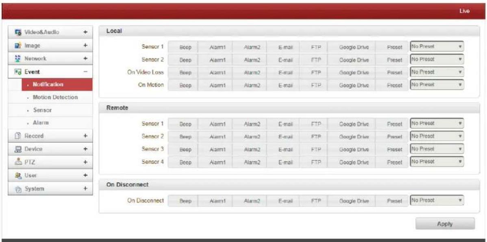Toggle Alarm2 for Remote Sensor 4

tap(250, 162)
